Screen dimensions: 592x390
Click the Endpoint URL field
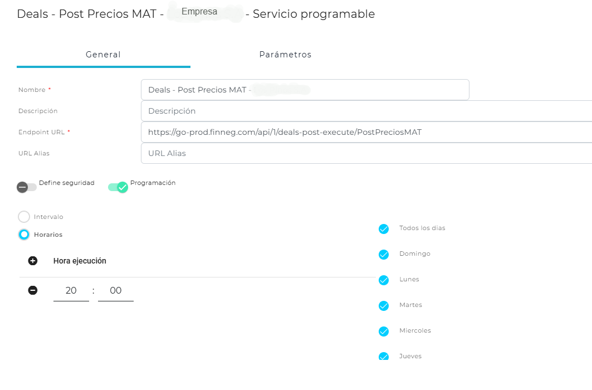click(366, 132)
